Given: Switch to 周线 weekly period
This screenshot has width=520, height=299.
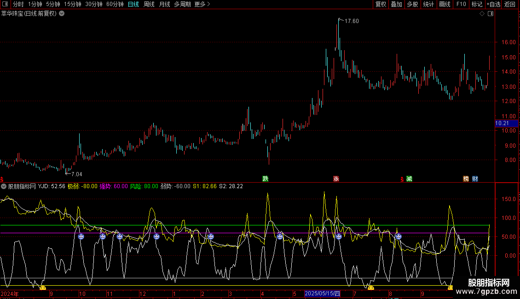Looking at the screenshot, I should (149, 4).
